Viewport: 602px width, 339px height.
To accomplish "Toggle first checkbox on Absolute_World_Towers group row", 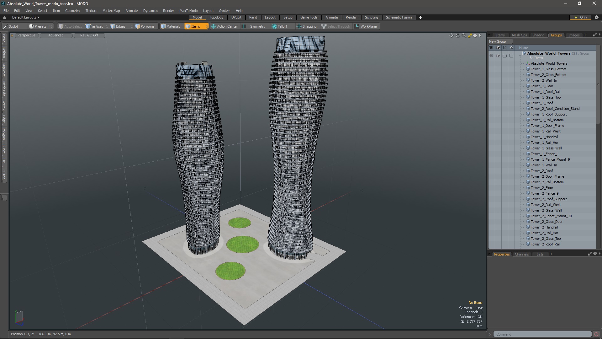I will click(x=504, y=56).
